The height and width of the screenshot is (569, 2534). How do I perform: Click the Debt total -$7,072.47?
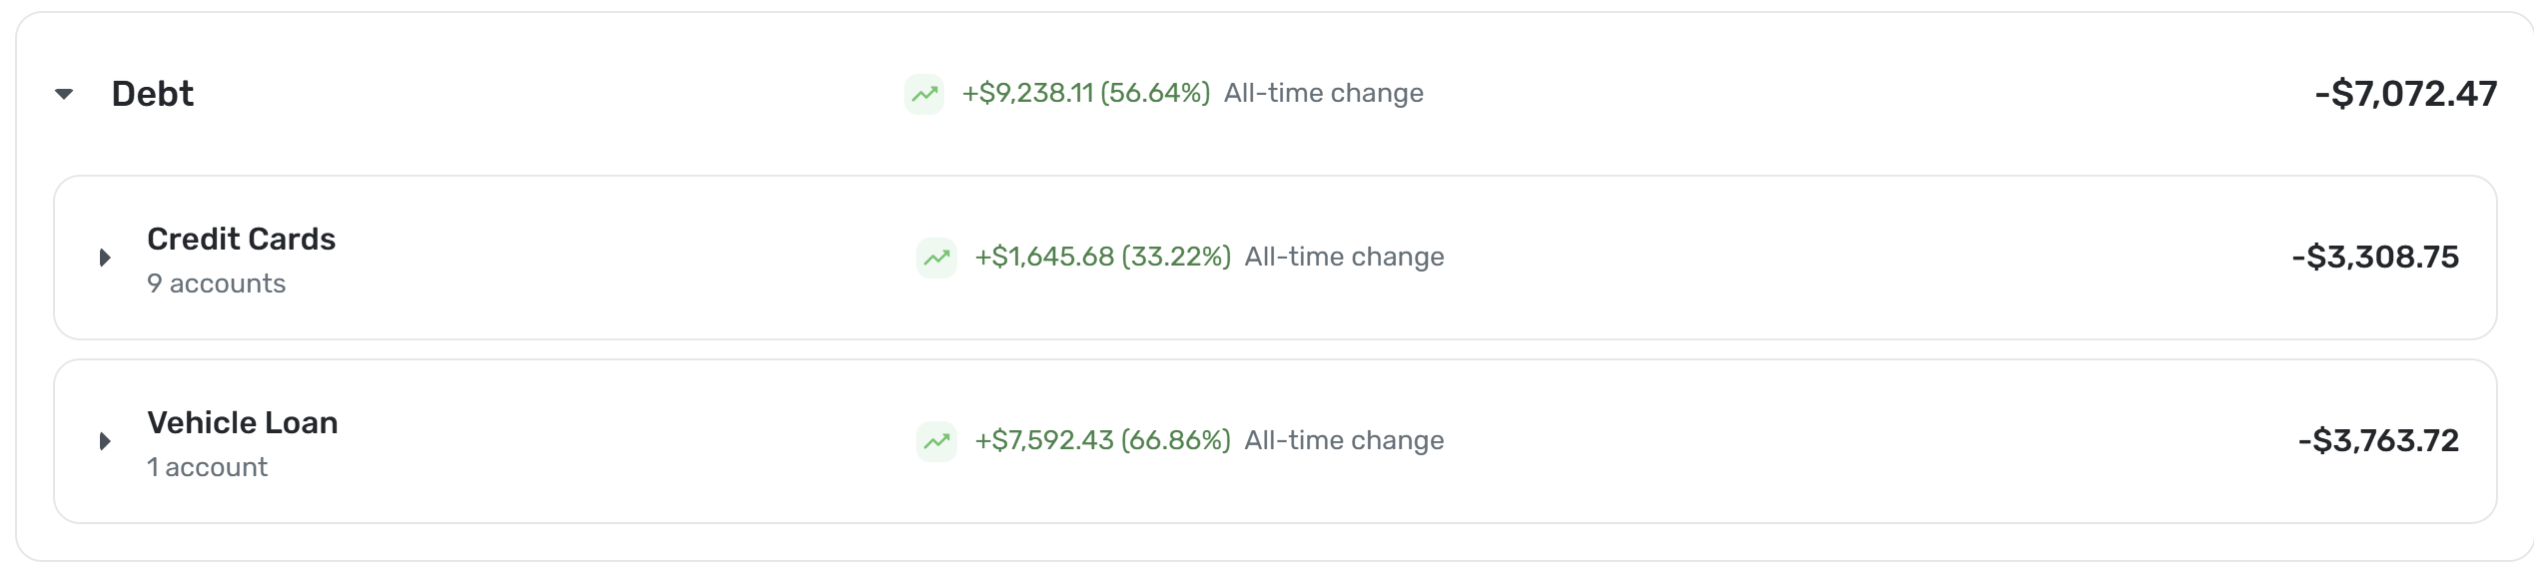click(x=2405, y=94)
